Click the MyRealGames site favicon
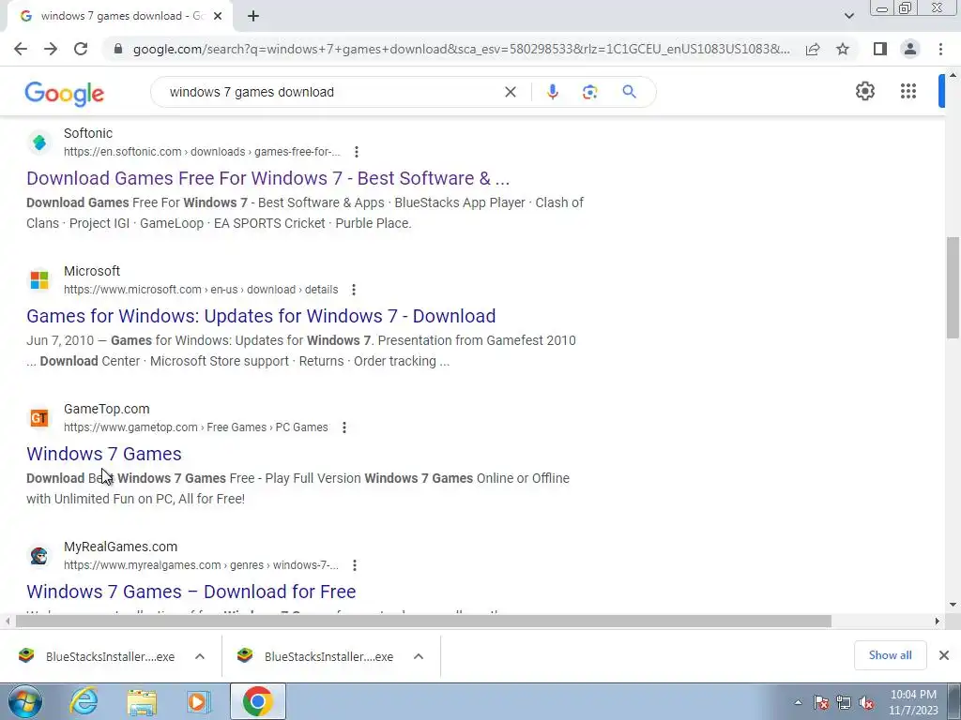Screen dimensions: 961x720 [x=39, y=555]
